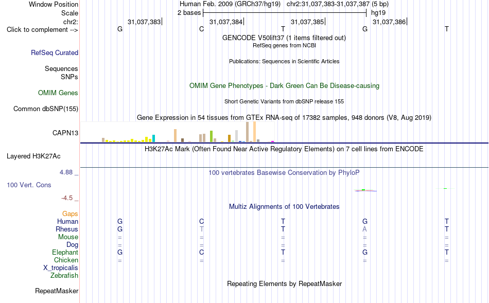Click 'Repeating Elements by RepeatMasker' title

pyautogui.click(x=285, y=284)
